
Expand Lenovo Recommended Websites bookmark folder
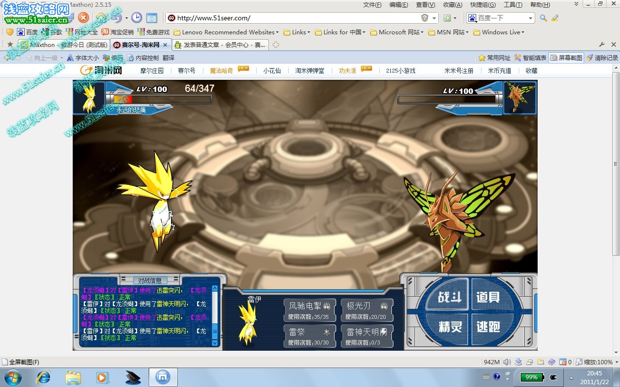(226, 32)
